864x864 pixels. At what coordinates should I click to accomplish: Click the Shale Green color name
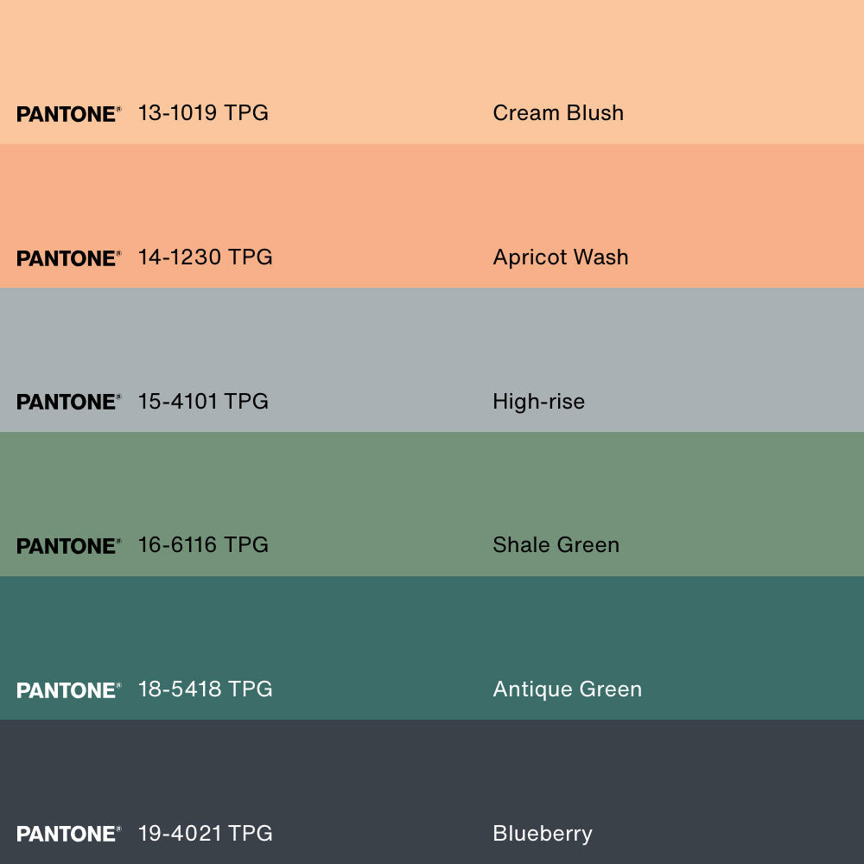(x=556, y=545)
